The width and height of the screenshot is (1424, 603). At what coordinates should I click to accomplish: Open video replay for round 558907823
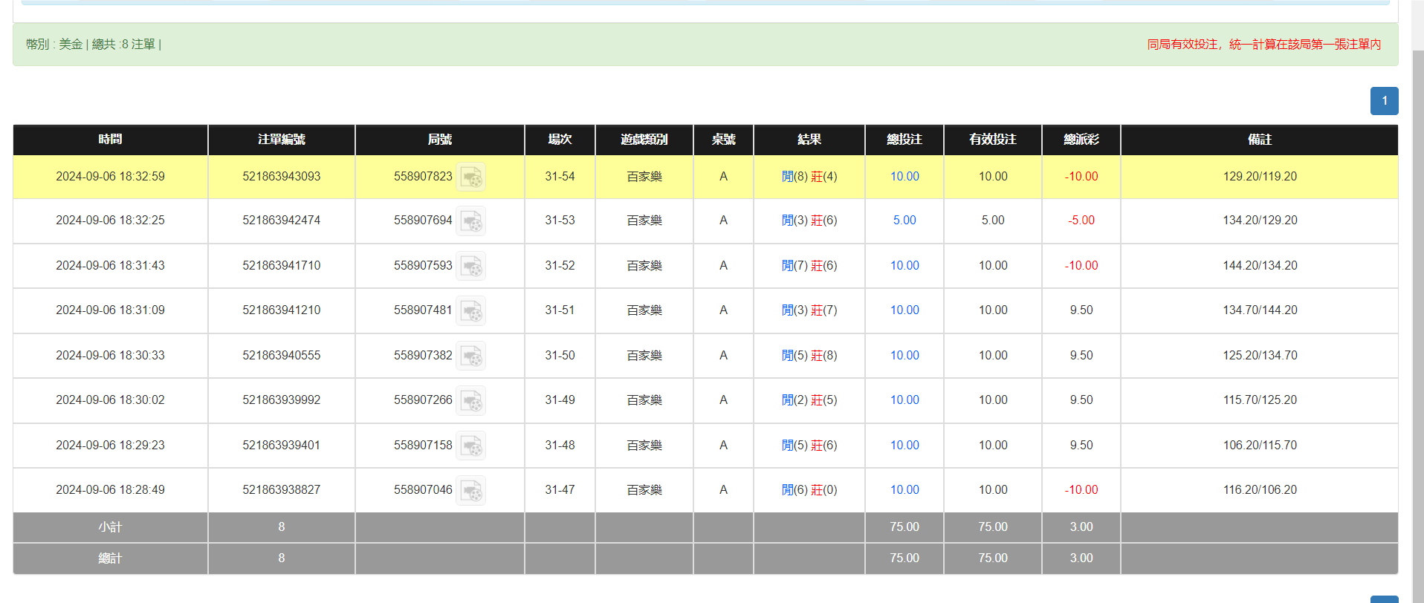pos(470,177)
